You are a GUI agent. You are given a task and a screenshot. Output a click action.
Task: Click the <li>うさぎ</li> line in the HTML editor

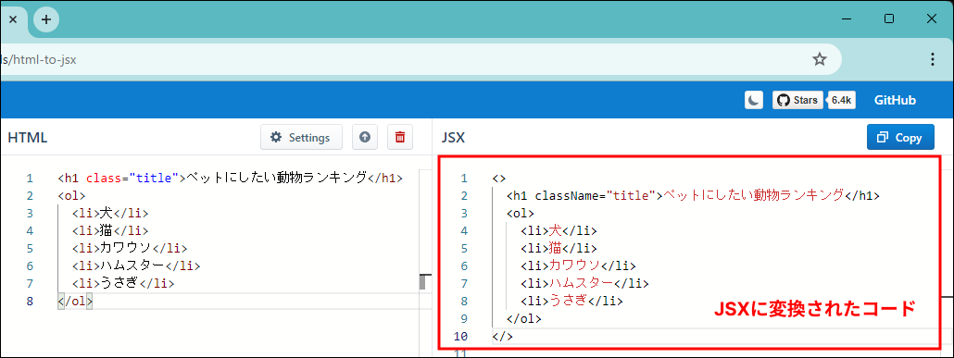tap(123, 284)
